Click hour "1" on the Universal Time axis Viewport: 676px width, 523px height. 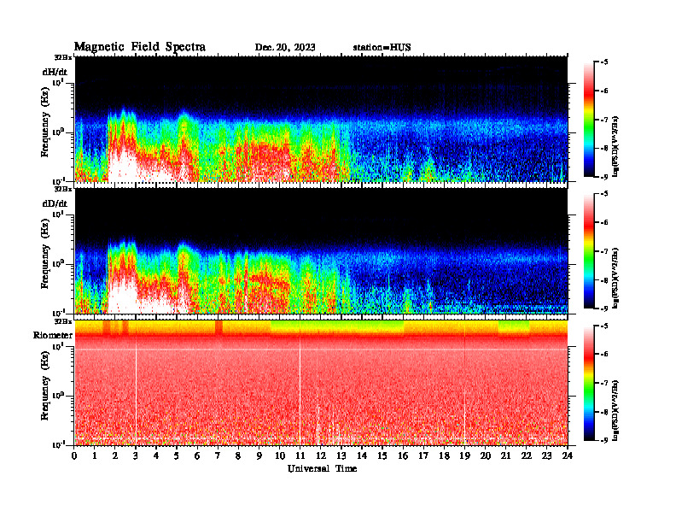(x=95, y=455)
